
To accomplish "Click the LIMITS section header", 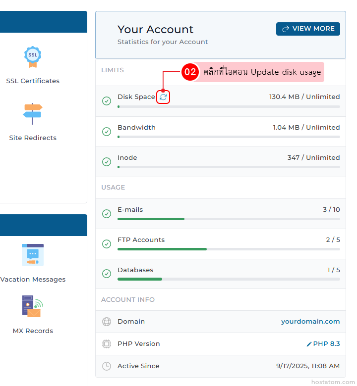I will pos(112,70).
